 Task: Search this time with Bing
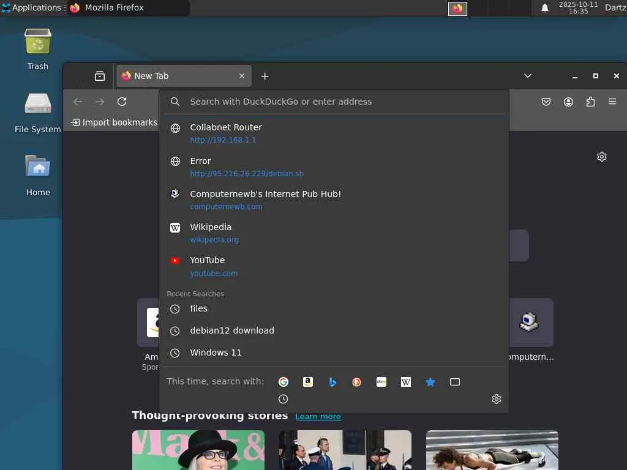(x=332, y=382)
